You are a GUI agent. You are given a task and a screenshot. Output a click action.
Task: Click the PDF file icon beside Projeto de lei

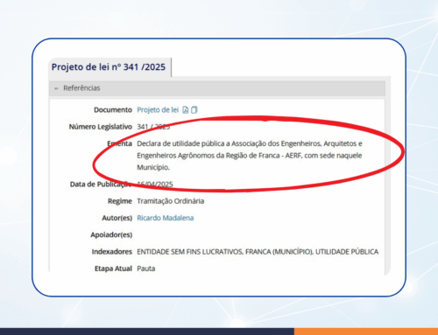pos(186,110)
